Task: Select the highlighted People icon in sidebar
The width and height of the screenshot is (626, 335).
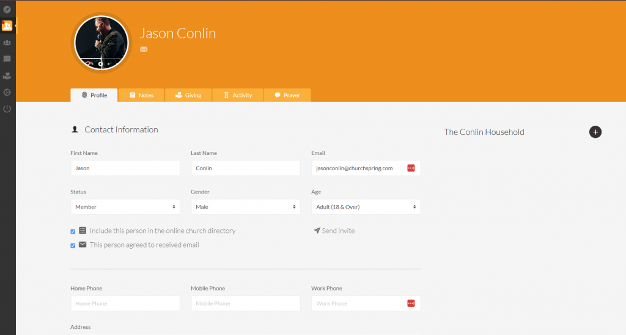Action: coord(7,26)
